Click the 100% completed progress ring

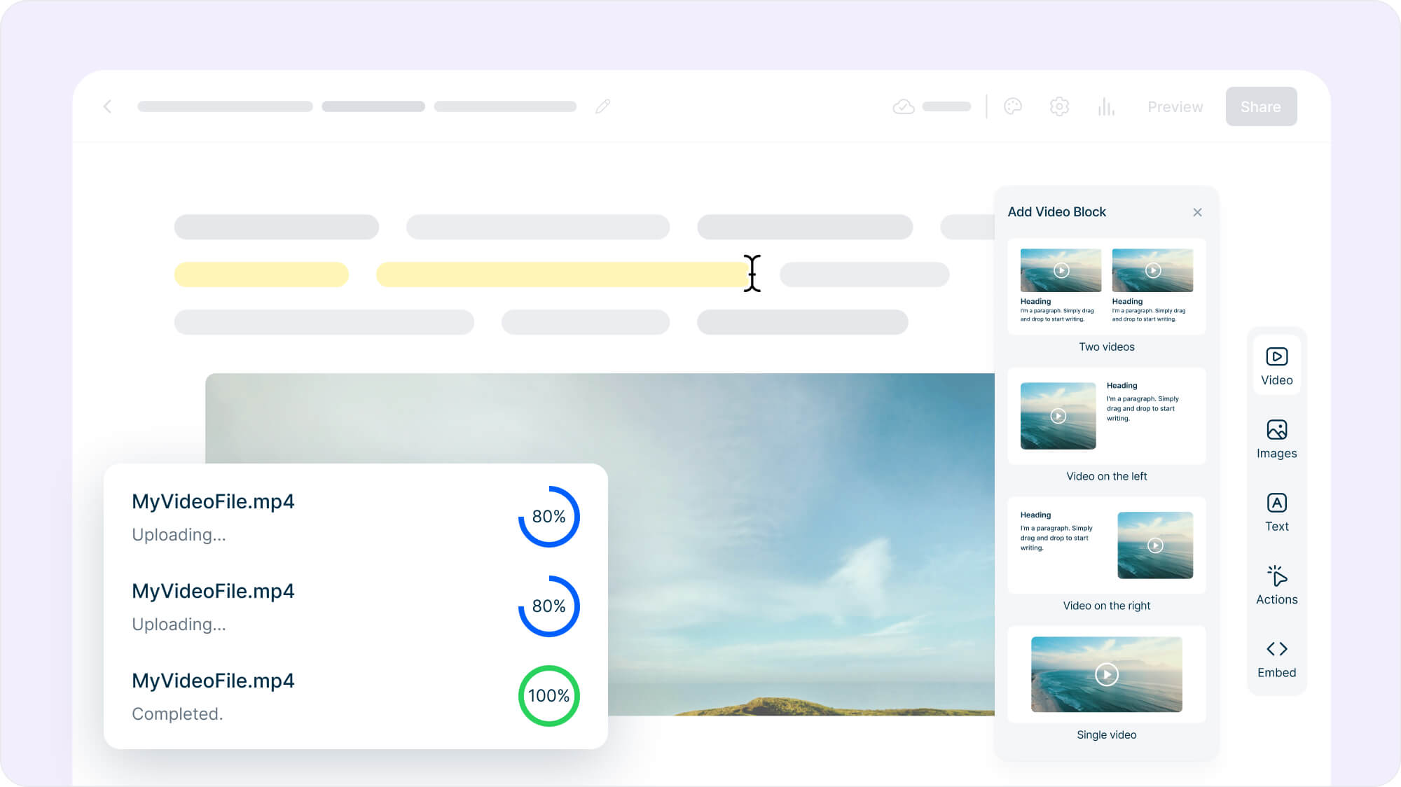pos(548,695)
